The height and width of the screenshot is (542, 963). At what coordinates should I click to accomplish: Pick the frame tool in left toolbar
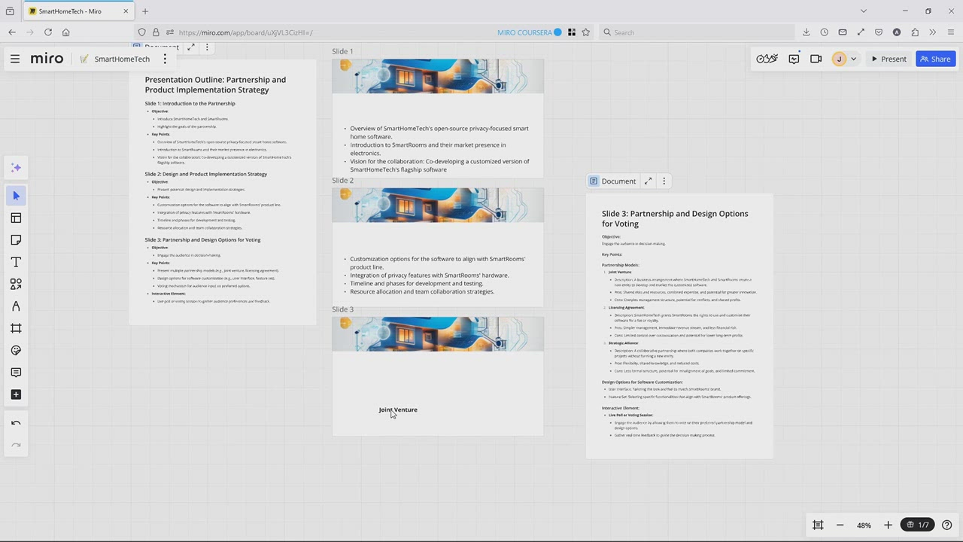[x=16, y=328]
